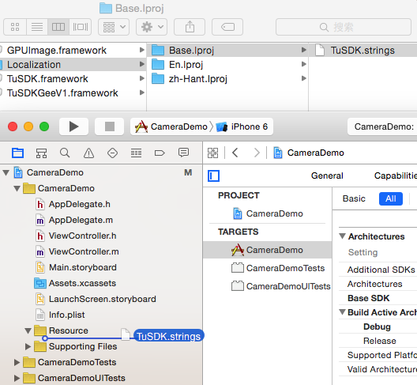Open Assets.xcassets
This screenshot has height=385, width=417.
pos(75,283)
